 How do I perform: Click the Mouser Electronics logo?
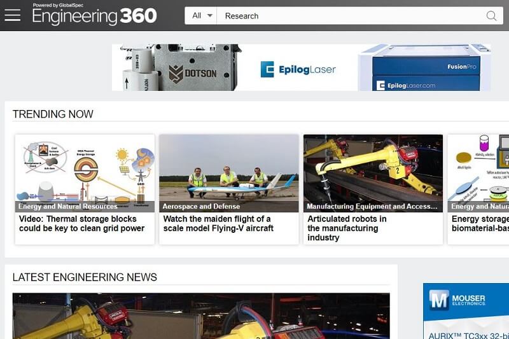click(x=457, y=299)
